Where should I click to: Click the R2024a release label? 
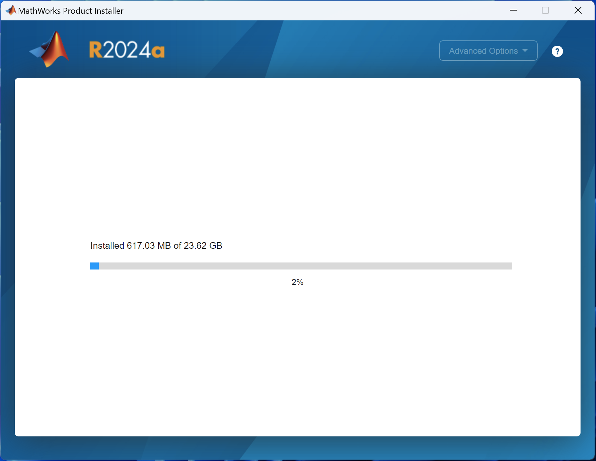point(127,50)
